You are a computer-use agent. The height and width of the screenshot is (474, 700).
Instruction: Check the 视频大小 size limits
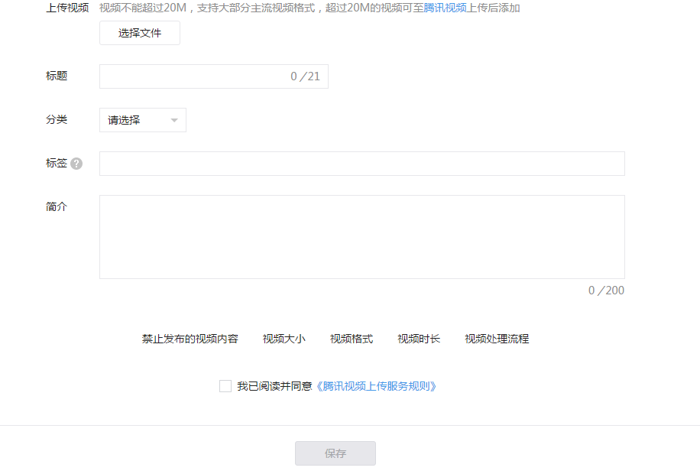tap(282, 339)
